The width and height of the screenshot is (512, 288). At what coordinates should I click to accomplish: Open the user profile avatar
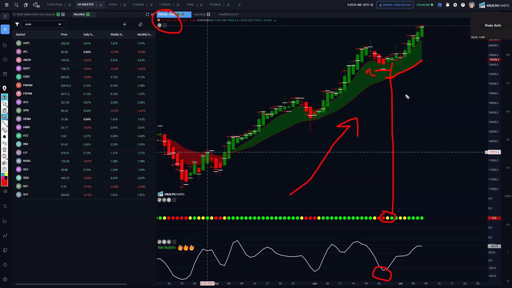tap(471, 5)
